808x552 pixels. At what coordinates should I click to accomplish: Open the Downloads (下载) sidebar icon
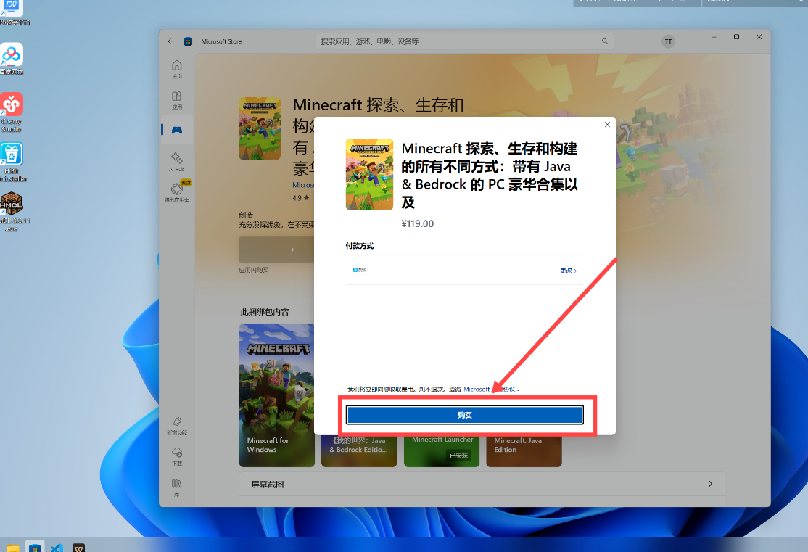pos(177,456)
